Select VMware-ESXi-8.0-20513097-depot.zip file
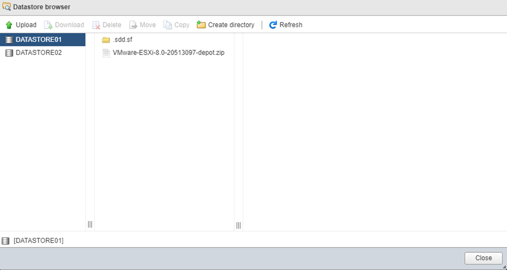The width and height of the screenshot is (507, 270). click(168, 53)
